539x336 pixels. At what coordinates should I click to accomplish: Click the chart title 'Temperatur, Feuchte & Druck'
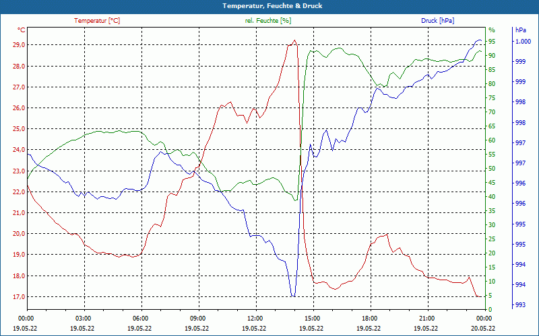click(x=272, y=6)
